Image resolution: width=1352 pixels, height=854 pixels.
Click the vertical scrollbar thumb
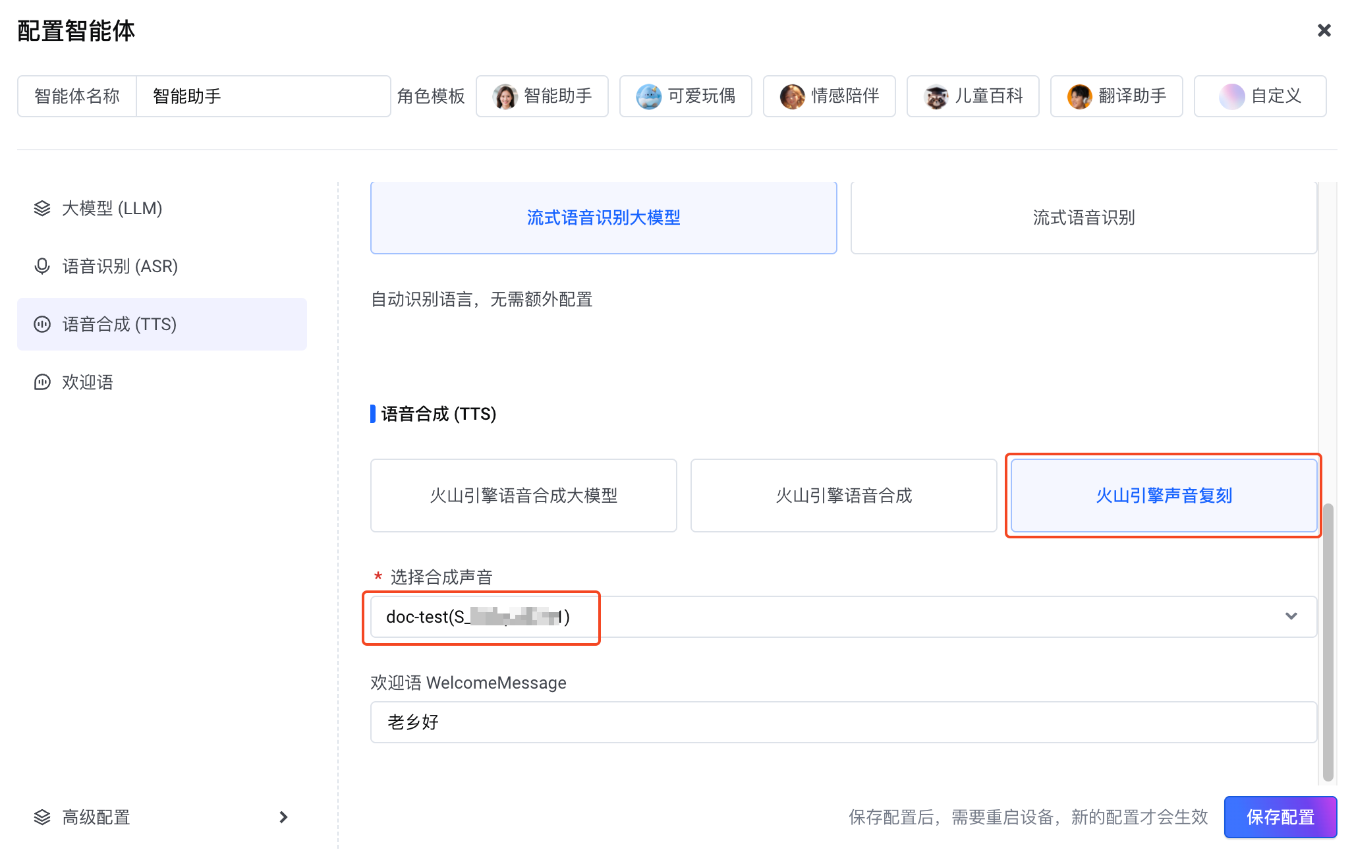[x=1328, y=642]
